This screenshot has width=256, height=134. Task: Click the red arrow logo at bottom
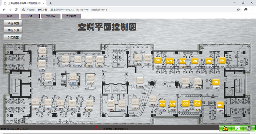pos(97,128)
